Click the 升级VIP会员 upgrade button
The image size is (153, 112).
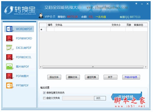pos(131,77)
